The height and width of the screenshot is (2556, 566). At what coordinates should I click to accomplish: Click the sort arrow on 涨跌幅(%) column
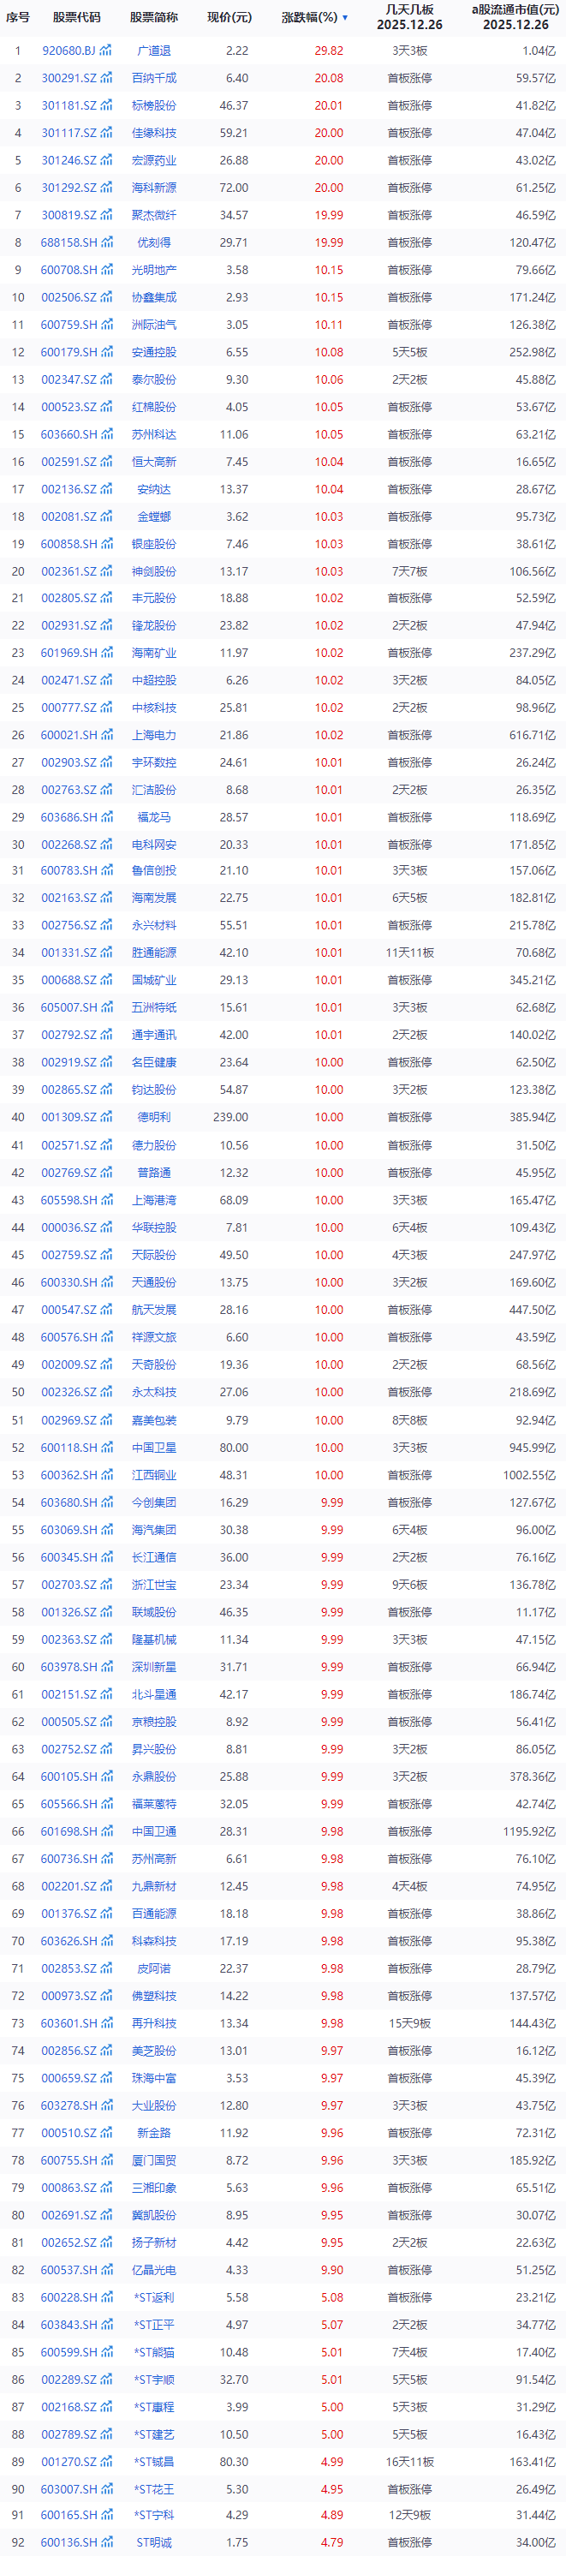(345, 18)
